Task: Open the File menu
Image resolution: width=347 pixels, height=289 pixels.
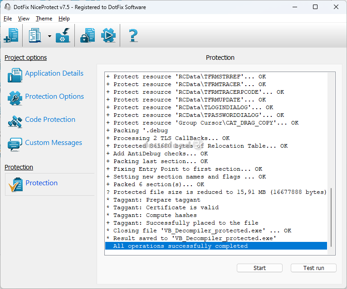Action: tap(8, 19)
